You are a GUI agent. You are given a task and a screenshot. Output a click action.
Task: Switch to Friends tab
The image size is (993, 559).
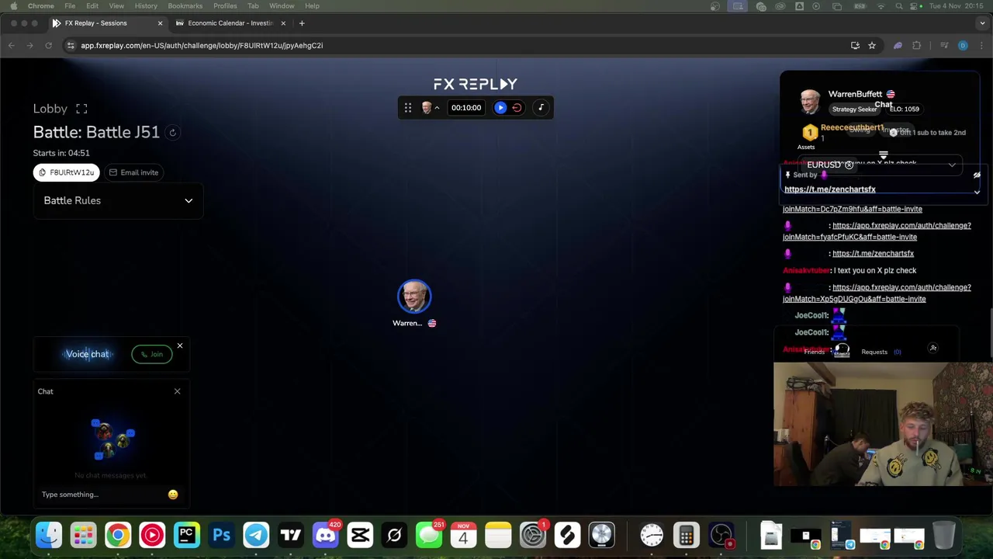click(814, 352)
